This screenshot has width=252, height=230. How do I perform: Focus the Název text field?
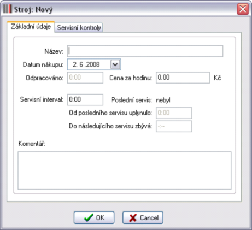coord(145,51)
